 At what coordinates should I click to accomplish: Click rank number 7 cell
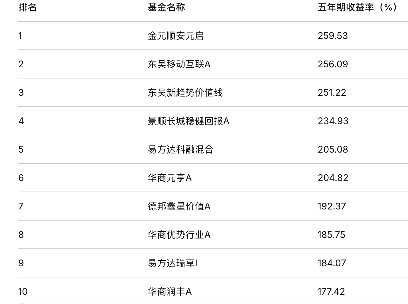pos(21,206)
